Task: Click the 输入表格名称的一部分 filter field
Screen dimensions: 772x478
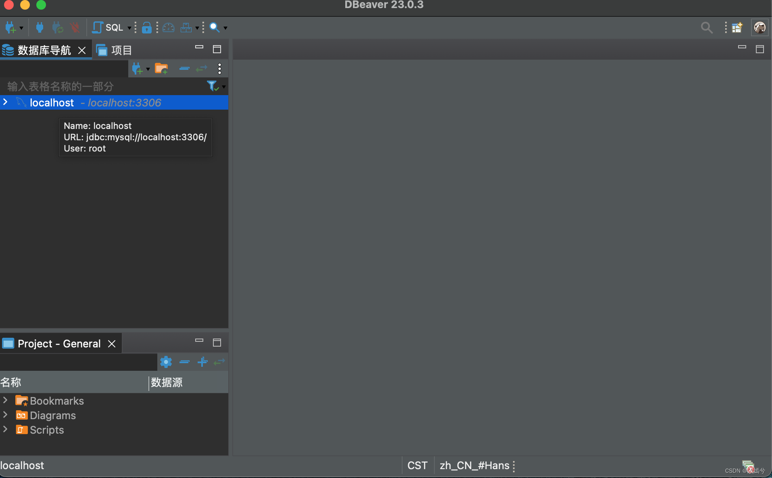Action: pyautogui.click(x=103, y=86)
